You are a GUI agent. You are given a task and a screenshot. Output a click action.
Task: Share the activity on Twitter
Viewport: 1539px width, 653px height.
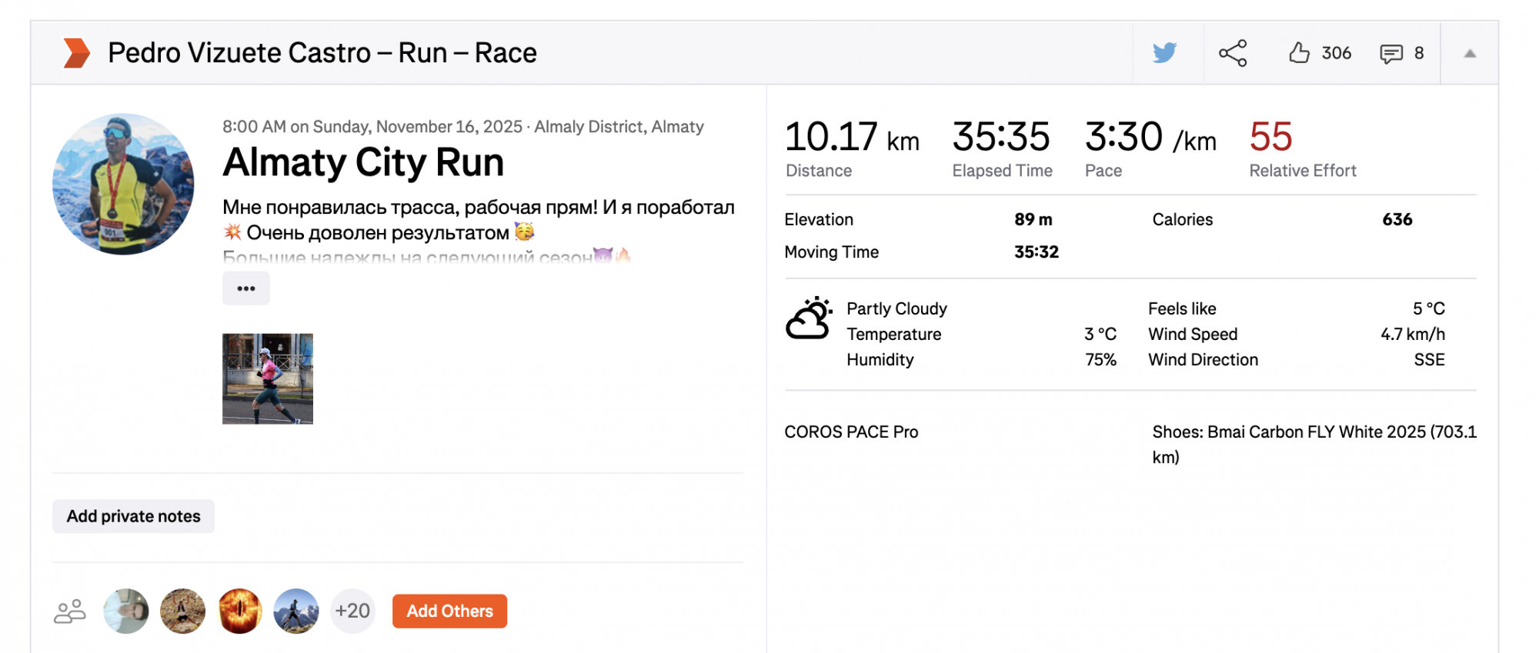point(1164,53)
